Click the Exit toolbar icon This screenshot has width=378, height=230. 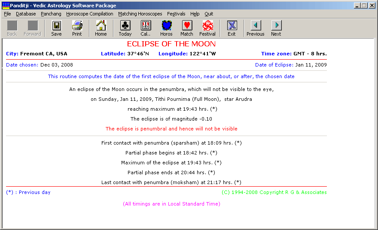point(232,25)
